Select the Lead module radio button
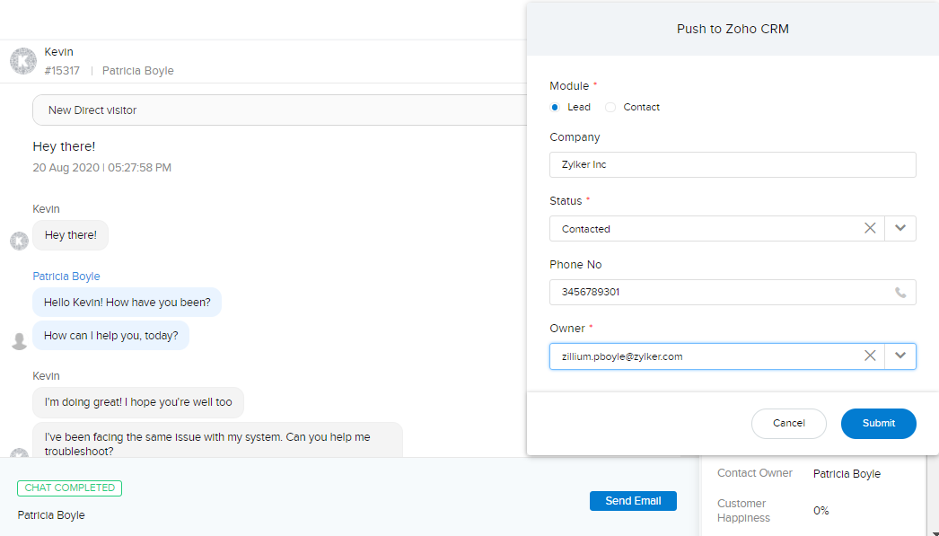 click(x=556, y=108)
